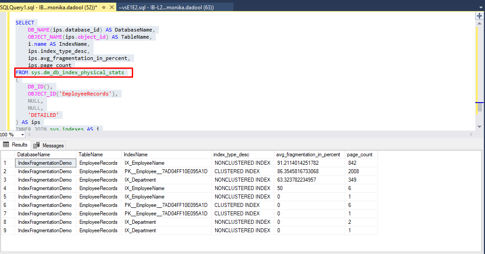
Task: Select result row number 4
Action: (x=8, y=188)
